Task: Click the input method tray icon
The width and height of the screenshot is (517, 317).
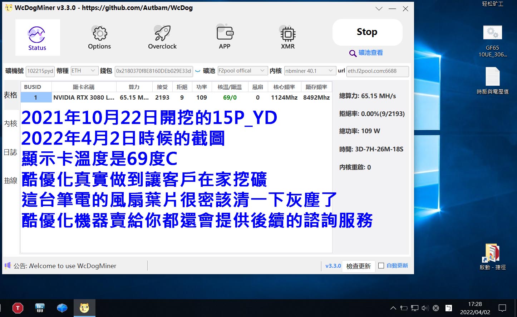Action: 449,308
